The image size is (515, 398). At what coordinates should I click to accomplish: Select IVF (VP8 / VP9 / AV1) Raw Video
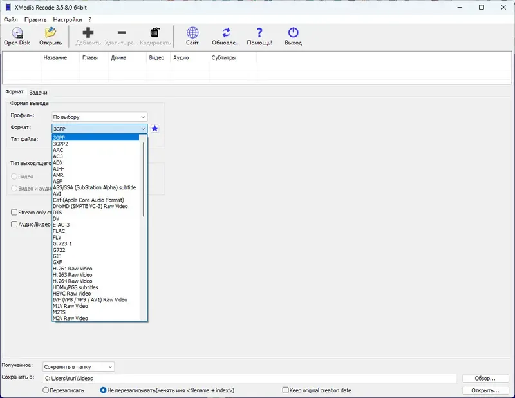coord(96,299)
